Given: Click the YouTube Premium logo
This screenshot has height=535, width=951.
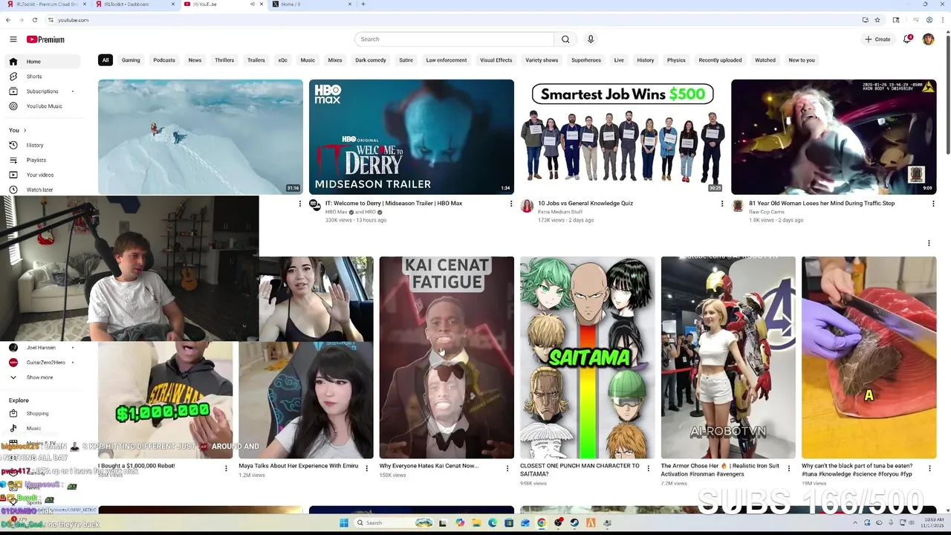Looking at the screenshot, I should click(45, 39).
